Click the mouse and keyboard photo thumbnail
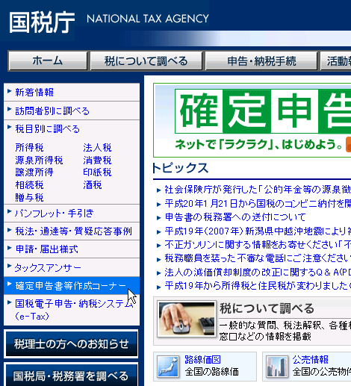 pos(187,320)
